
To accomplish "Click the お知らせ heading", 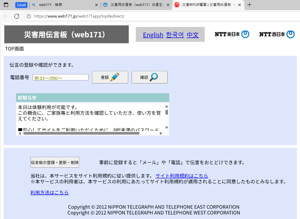I will pos(27,98).
